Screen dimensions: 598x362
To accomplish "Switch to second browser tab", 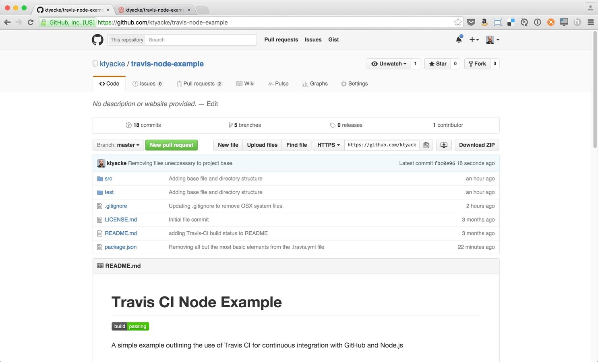I will click(154, 10).
